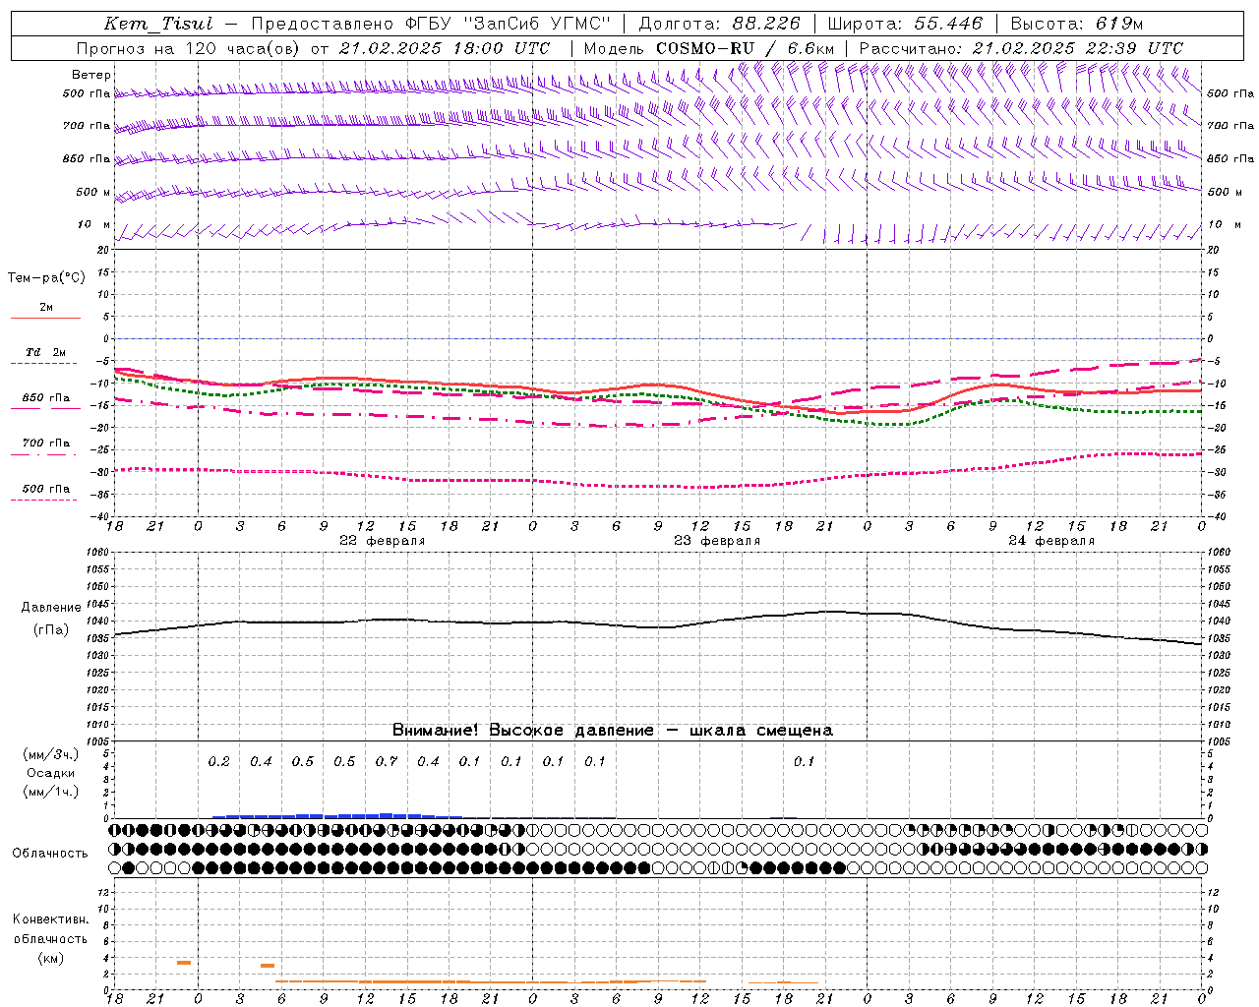This screenshot has width=1259, height=1007.
Task: Click the 22 февраля date label
Action: (383, 541)
